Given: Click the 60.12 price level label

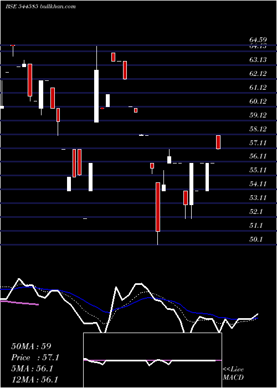Looking at the screenshot, I should (x=258, y=101).
